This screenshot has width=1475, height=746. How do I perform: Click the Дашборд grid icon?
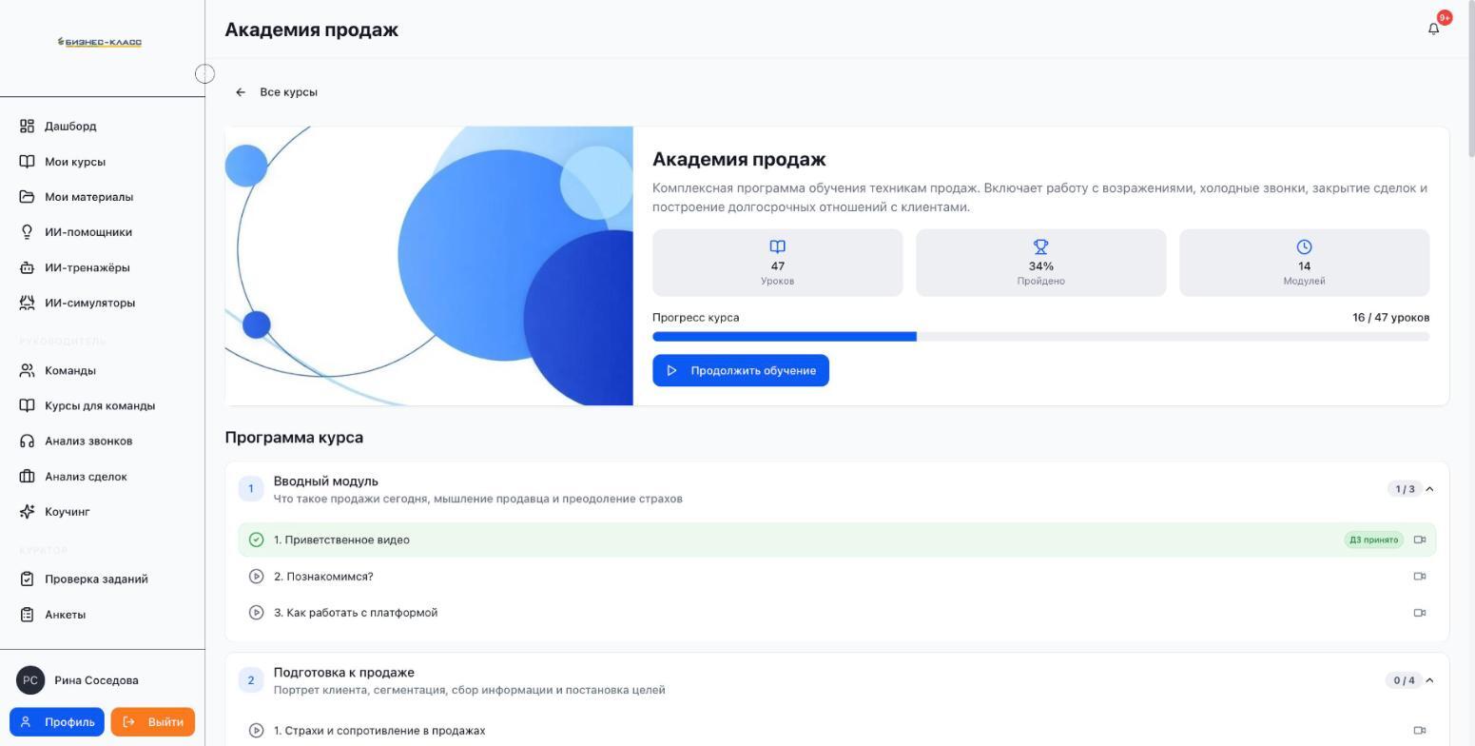click(x=28, y=127)
